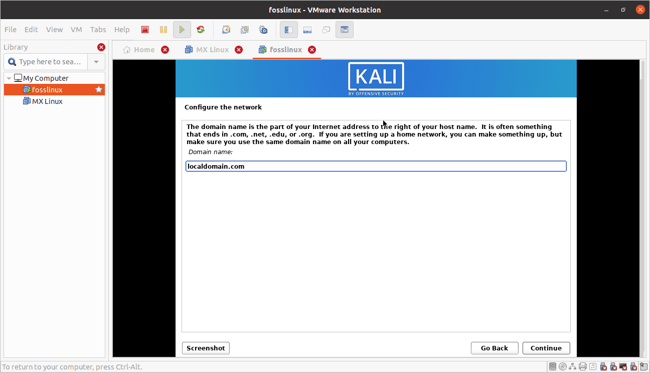Open the Snapshot Manager icon
Screen dimensions: 650x373
(263, 30)
